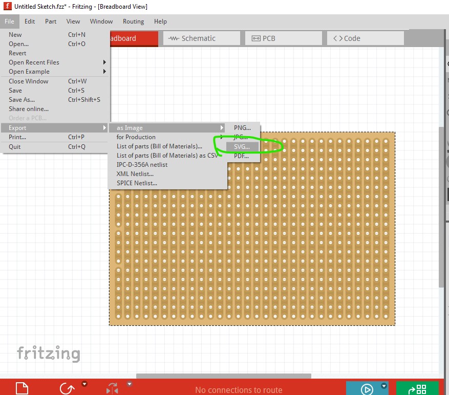Click Save in the File menu
Image resolution: width=449 pixels, height=395 pixels.
55,90
